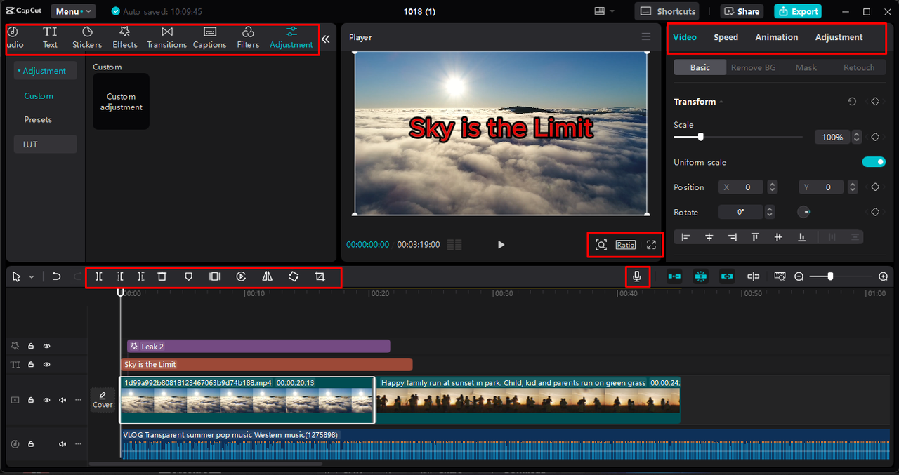899x475 pixels.
Task: Click timeline zoom in plus icon
Action: point(883,276)
